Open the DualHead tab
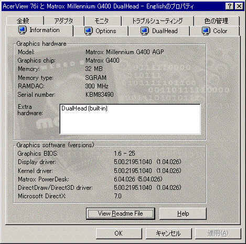246x244 pixels. pyautogui.click(x=159, y=31)
